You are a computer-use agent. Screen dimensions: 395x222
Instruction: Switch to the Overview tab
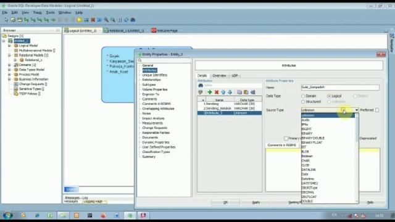click(x=219, y=75)
